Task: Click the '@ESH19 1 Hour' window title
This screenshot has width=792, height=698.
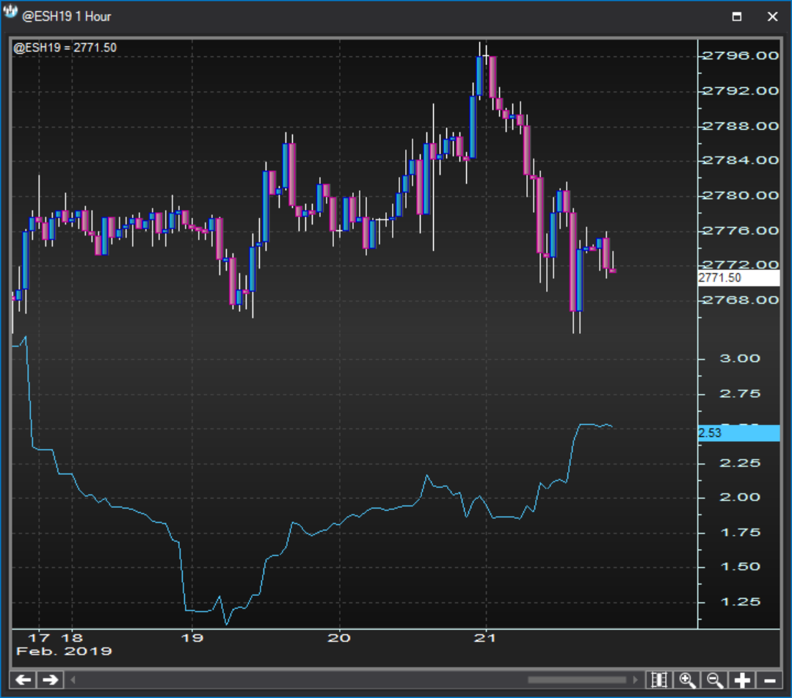Action: point(66,17)
